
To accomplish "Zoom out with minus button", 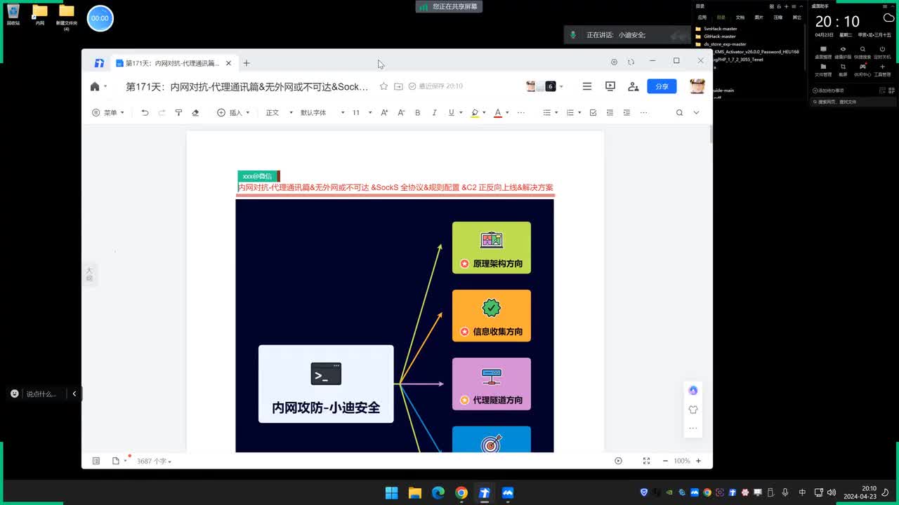I will pyautogui.click(x=665, y=461).
